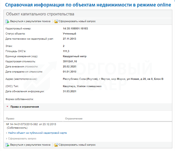
Task: Click top 'Сформировать новый запрос' text
Action: click(77, 21)
